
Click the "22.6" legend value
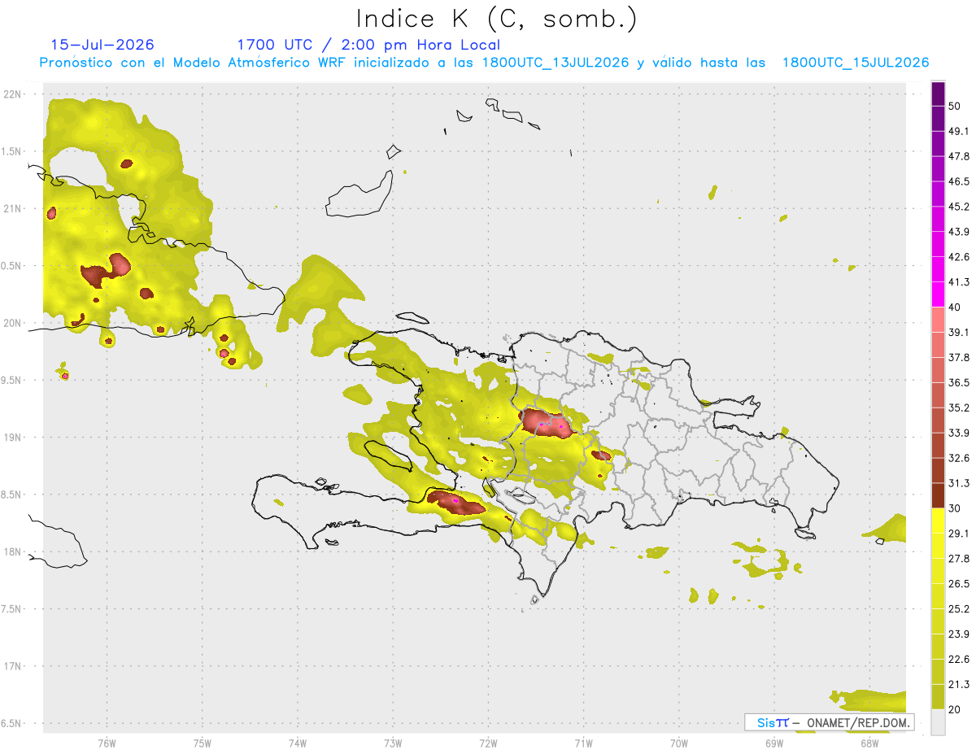(x=959, y=660)
